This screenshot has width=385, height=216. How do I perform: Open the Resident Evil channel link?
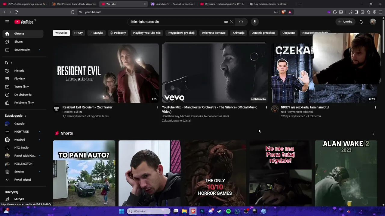click(x=70, y=112)
